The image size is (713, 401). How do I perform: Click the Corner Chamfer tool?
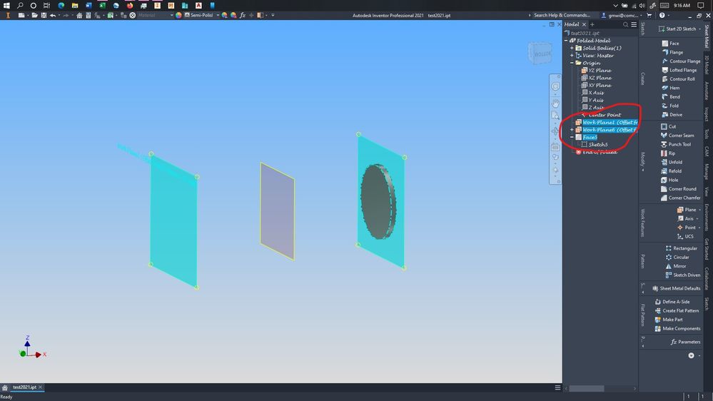[x=680, y=198]
